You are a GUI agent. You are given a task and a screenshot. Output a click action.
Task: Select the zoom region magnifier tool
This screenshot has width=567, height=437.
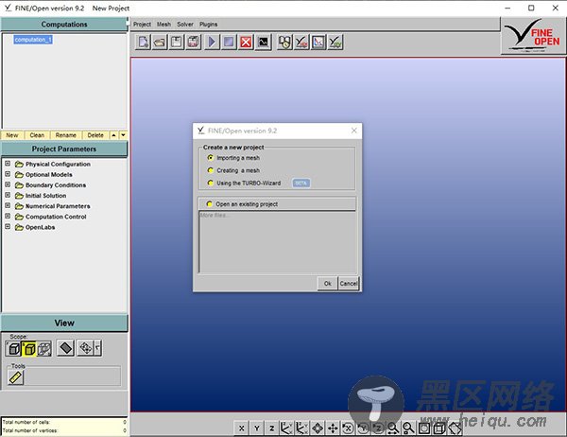point(408,428)
